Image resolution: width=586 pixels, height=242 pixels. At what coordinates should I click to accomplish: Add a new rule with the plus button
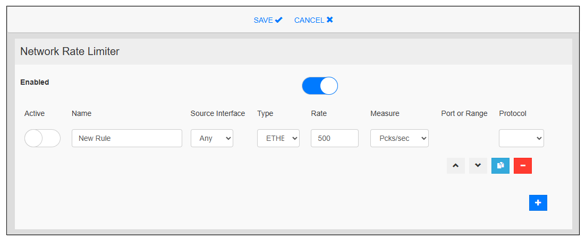[538, 203]
